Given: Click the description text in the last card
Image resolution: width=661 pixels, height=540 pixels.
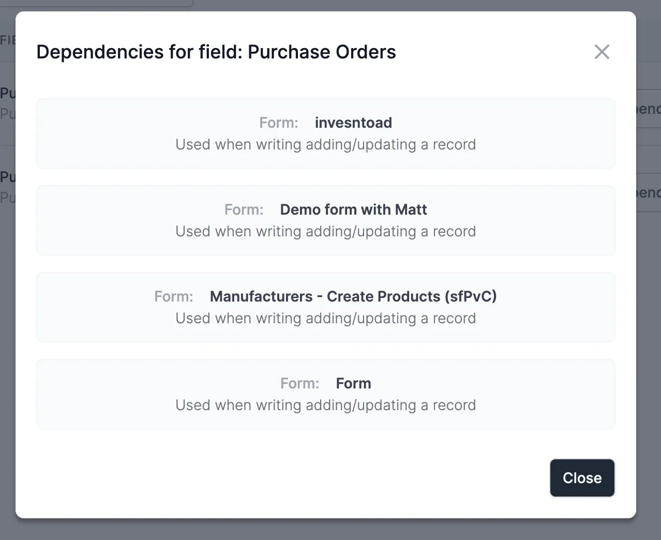Looking at the screenshot, I should coord(325,405).
